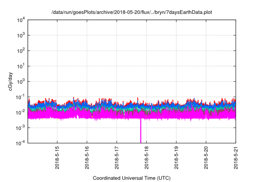Click the 2018-5-17 date label
Image resolution: width=260 pixels, height=182 pixels.
click(117, 158)
